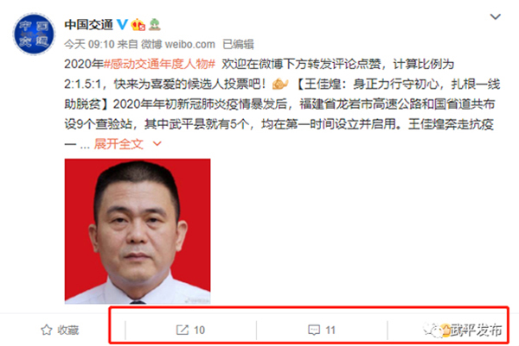The image size is (519, 346).
Task: Follow the 微博 weibo.com source link
Action: (x=178, y=44)
